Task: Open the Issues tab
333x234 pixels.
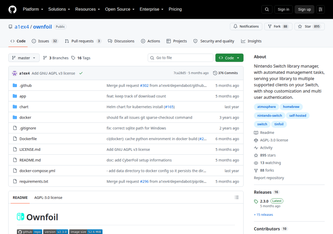Action: coord(45,41)
